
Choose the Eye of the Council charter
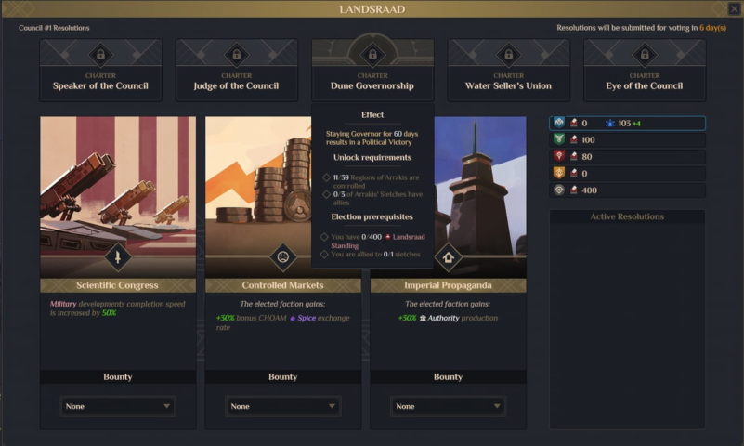645,70
